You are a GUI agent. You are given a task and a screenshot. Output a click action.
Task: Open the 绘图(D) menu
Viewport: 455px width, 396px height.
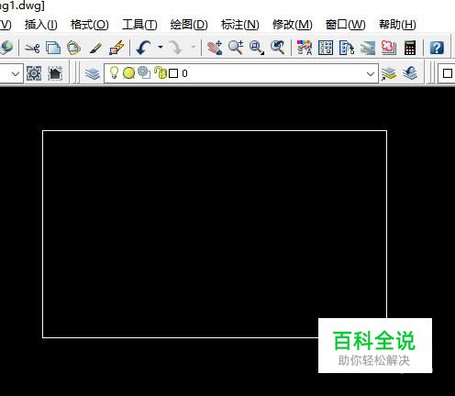(x=189, y=25)
